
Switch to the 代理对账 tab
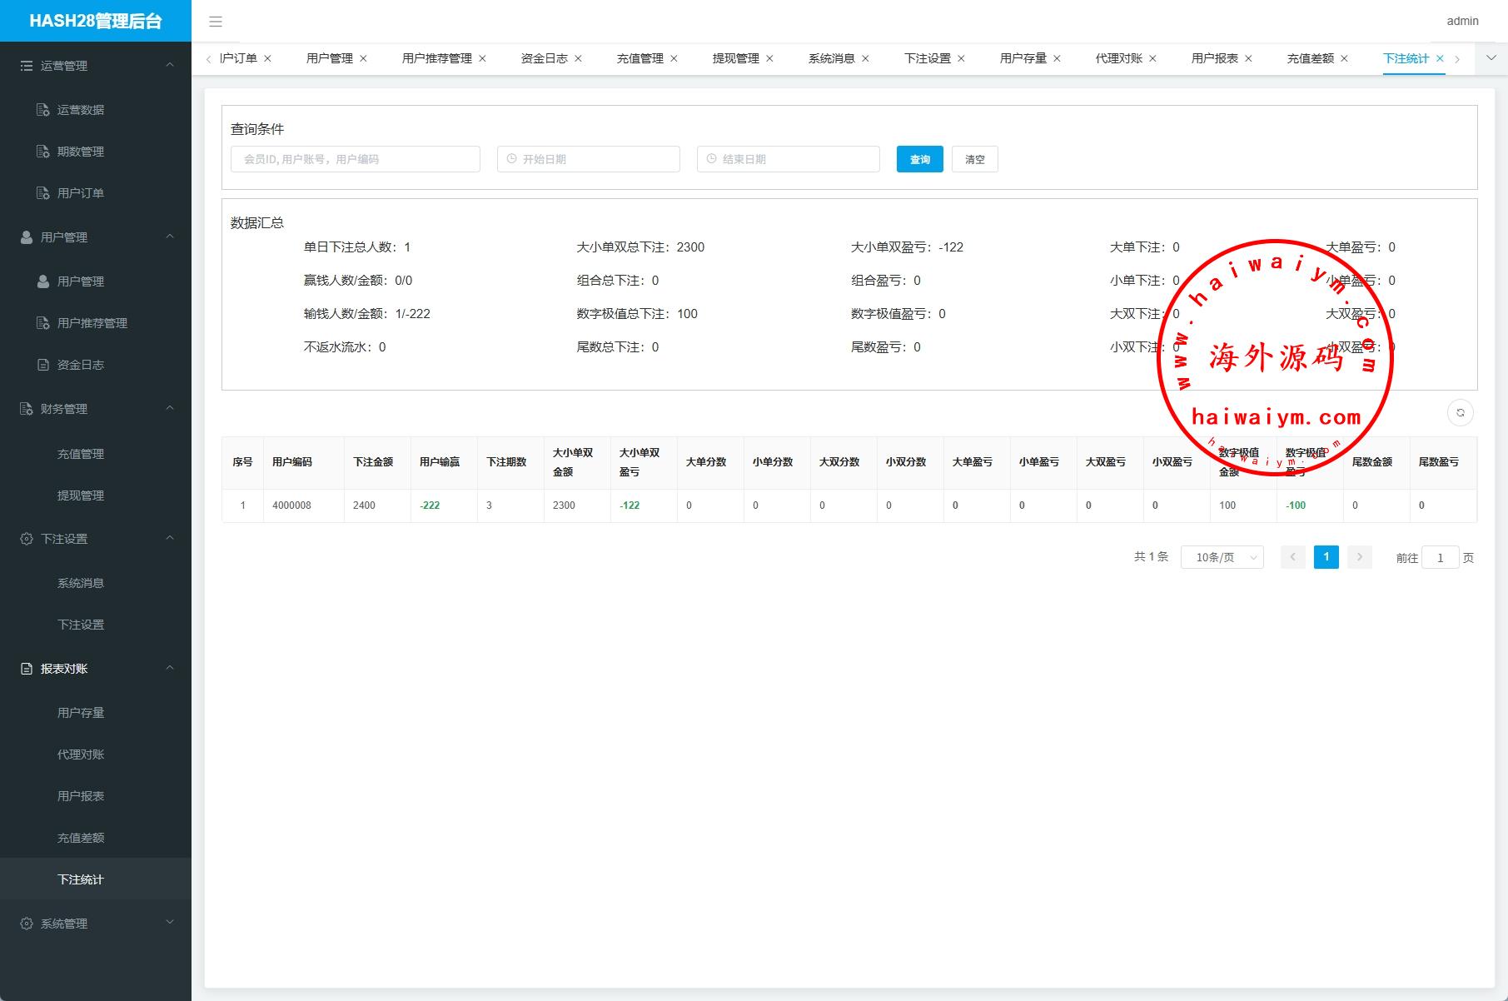(1118, 58)
